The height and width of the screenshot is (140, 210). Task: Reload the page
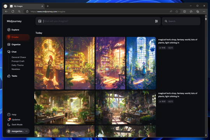[13, 12]
